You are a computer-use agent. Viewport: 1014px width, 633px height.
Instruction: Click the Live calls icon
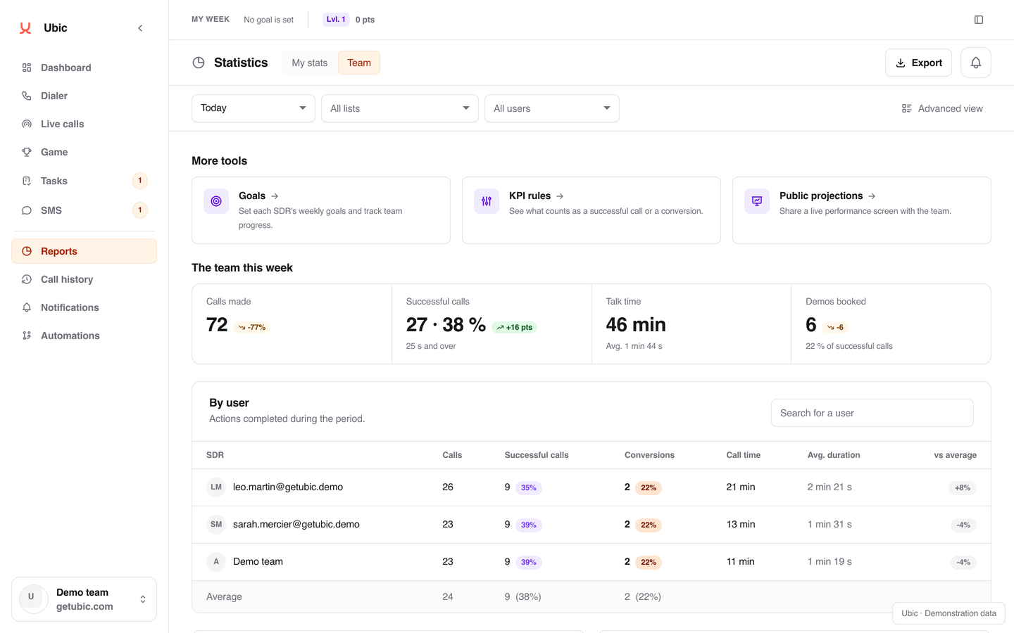(x=27, y=124)
